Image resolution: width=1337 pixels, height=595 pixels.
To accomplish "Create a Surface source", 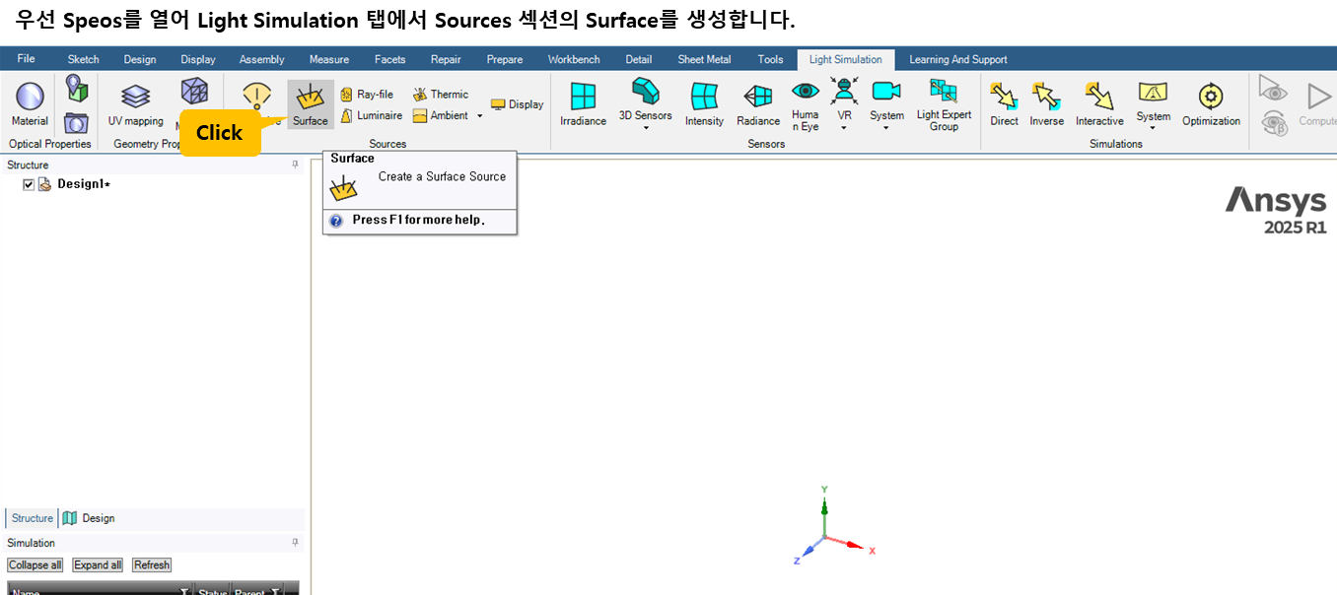I will click(x=311, y=104).
